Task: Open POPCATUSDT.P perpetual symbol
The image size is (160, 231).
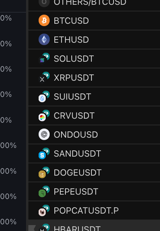Action: (94, 210)
